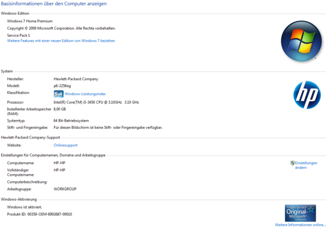Click the Original Microsoft Software badge
The height and width of the screenshot is (232, 329).
coord(300,213)
